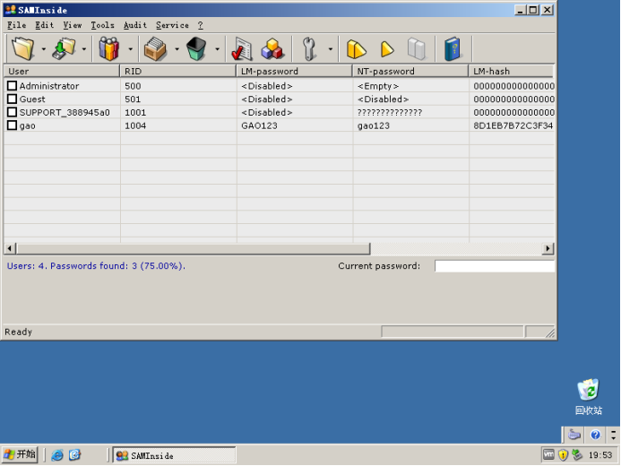The image size is (621, 466).
Task: Click the open folder import icon
Action: coord(22,48)
